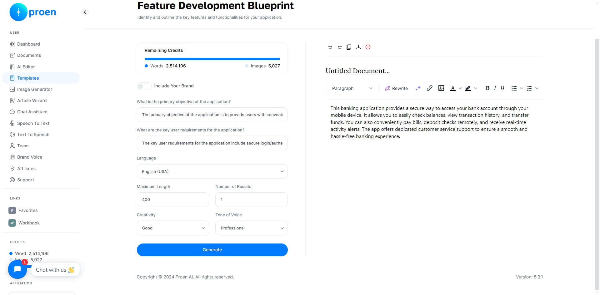Click the bulleted list icon
The width and height of the screenshot is (600, 295).
(514, 88)
